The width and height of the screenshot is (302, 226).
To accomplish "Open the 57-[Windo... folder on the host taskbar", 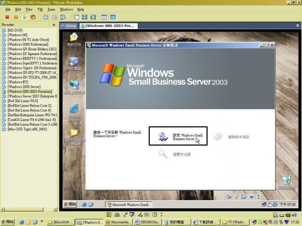I will click(235, 222).
